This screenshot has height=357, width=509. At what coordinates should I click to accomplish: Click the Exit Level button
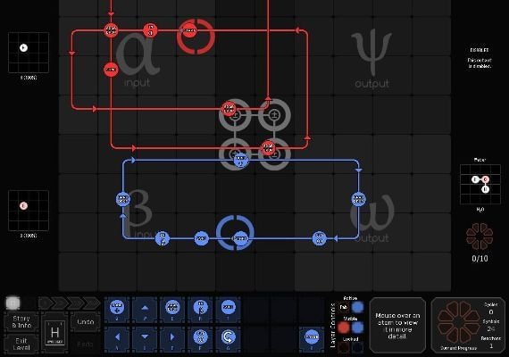pyautogui.click(x=21, y=344)
